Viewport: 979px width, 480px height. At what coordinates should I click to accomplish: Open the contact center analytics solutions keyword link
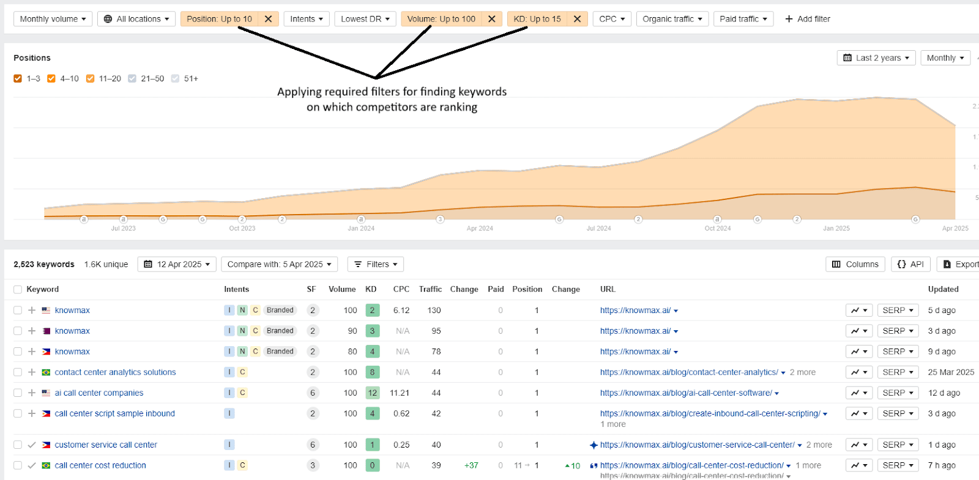[115, 372]
